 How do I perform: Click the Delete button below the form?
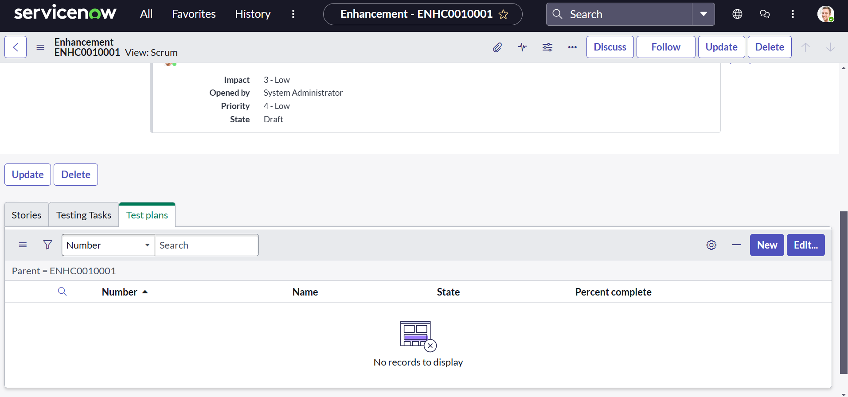tap(76, 175)
